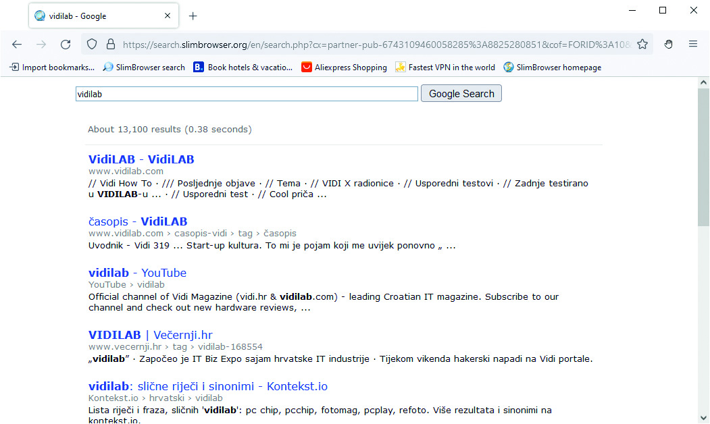Open Aliexpress Shopping bookmark
Viewport: 710px width, 424px height.
click(x=344, y=68)
